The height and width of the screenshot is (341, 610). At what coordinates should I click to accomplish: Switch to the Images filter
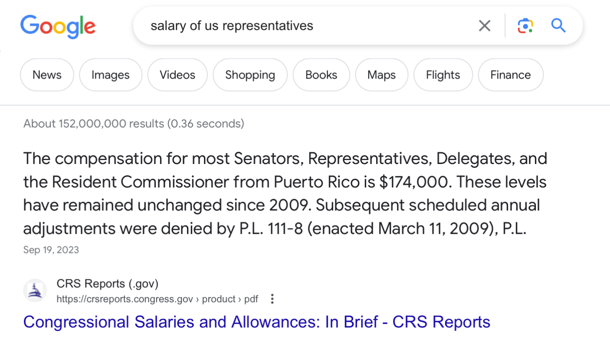[x=111, y=75]
